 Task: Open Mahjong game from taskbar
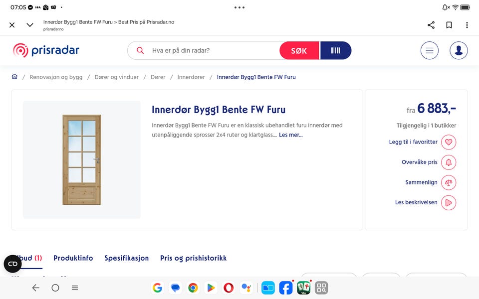304,288
